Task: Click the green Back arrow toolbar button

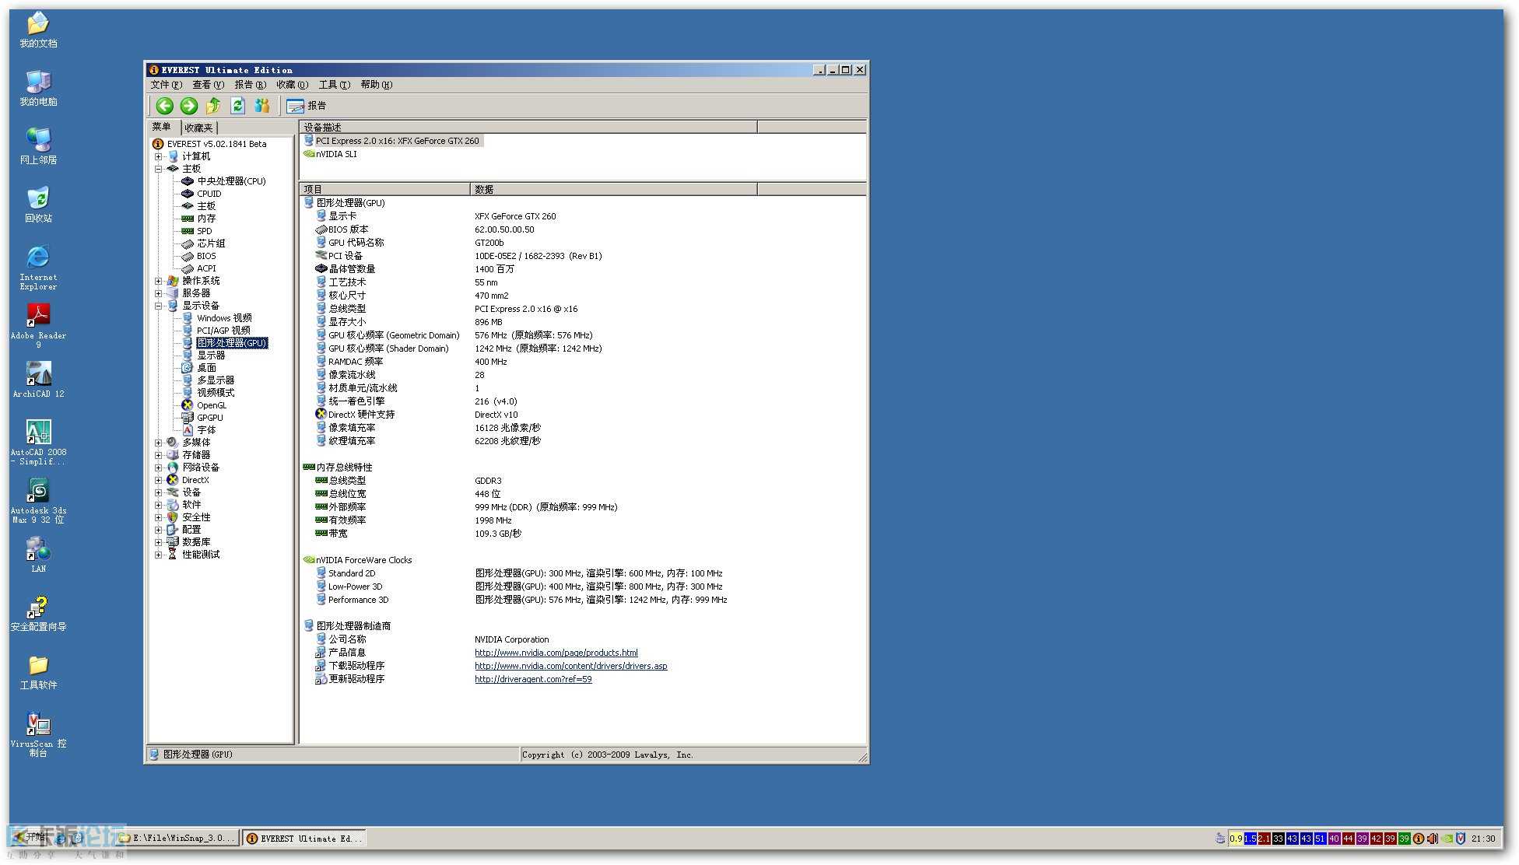Action: click(x=164, y=106)
